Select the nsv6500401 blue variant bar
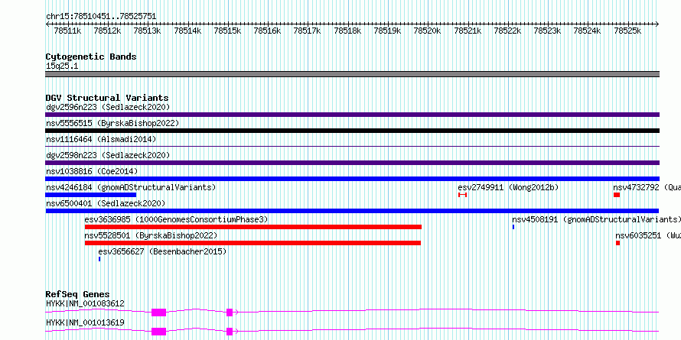Viewport: 681px width, 340px height. 352,211
